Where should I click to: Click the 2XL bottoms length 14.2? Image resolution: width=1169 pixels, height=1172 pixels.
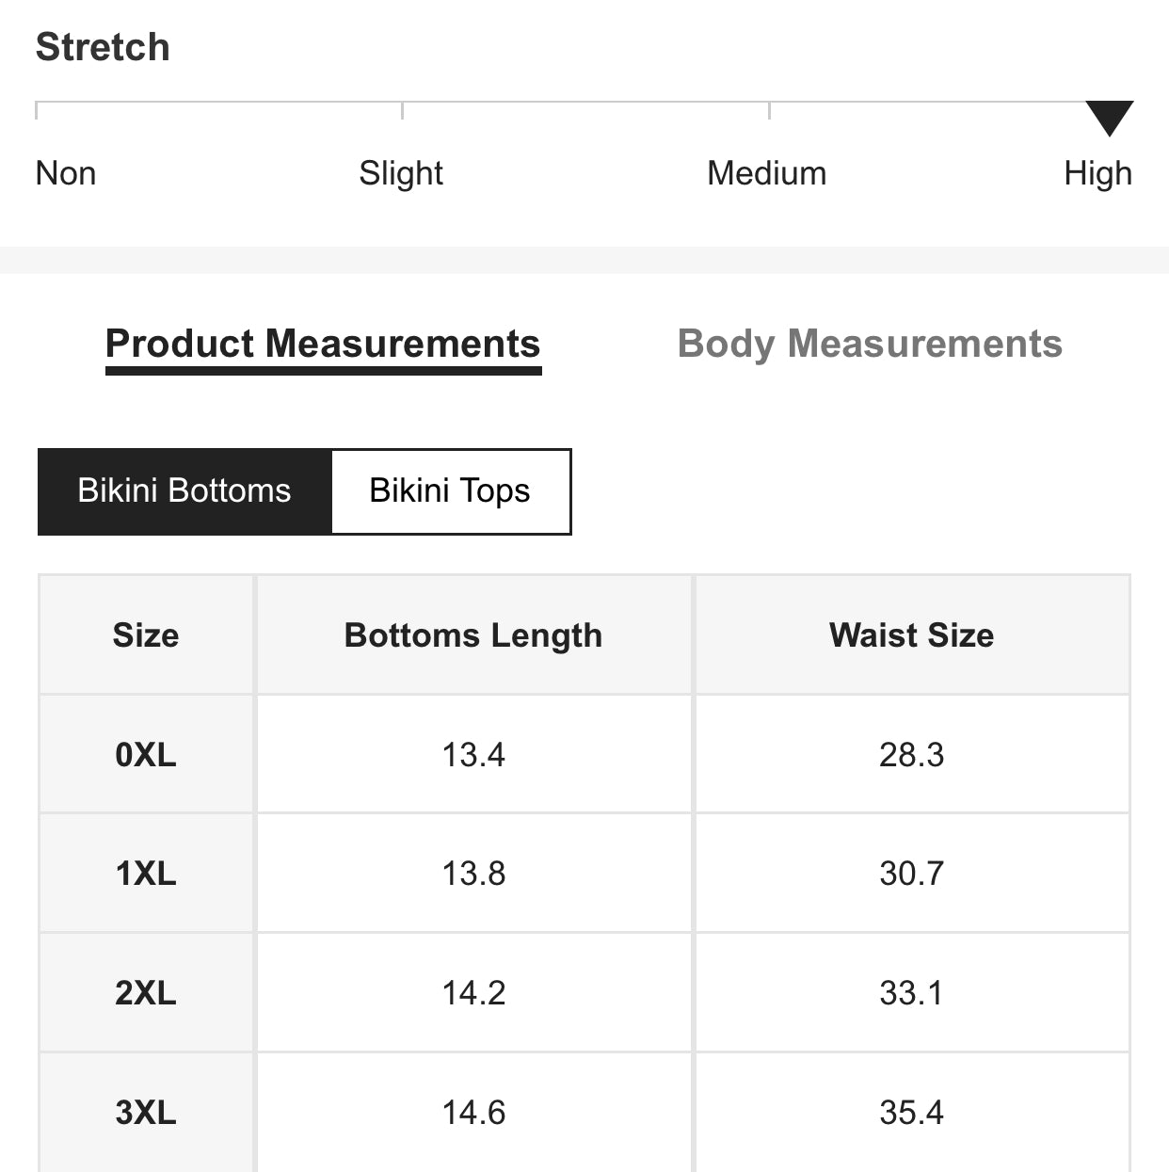point(473,993)
